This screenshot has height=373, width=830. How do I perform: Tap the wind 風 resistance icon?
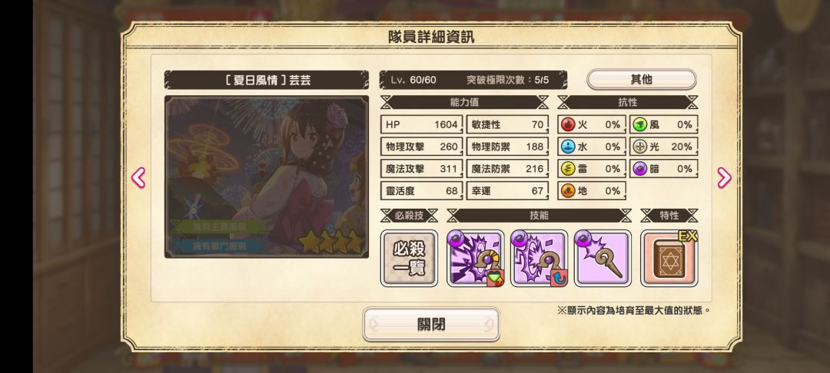[639, 124]
